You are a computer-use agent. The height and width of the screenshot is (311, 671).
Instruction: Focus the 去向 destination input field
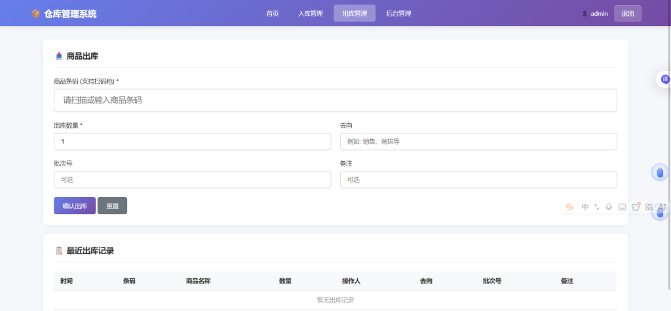[x=478, y=141]
